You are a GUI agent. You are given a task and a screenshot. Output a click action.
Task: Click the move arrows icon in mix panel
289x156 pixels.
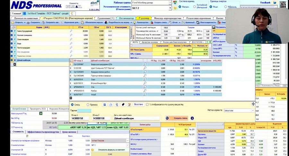click(x=253, y=104)
